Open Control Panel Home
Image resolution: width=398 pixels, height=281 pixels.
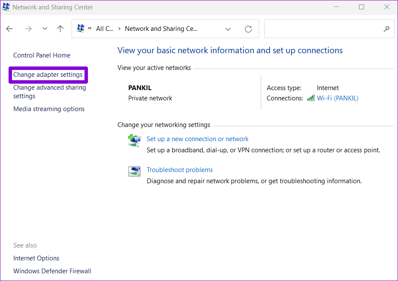pyautogui.click(x=42, y=55)
